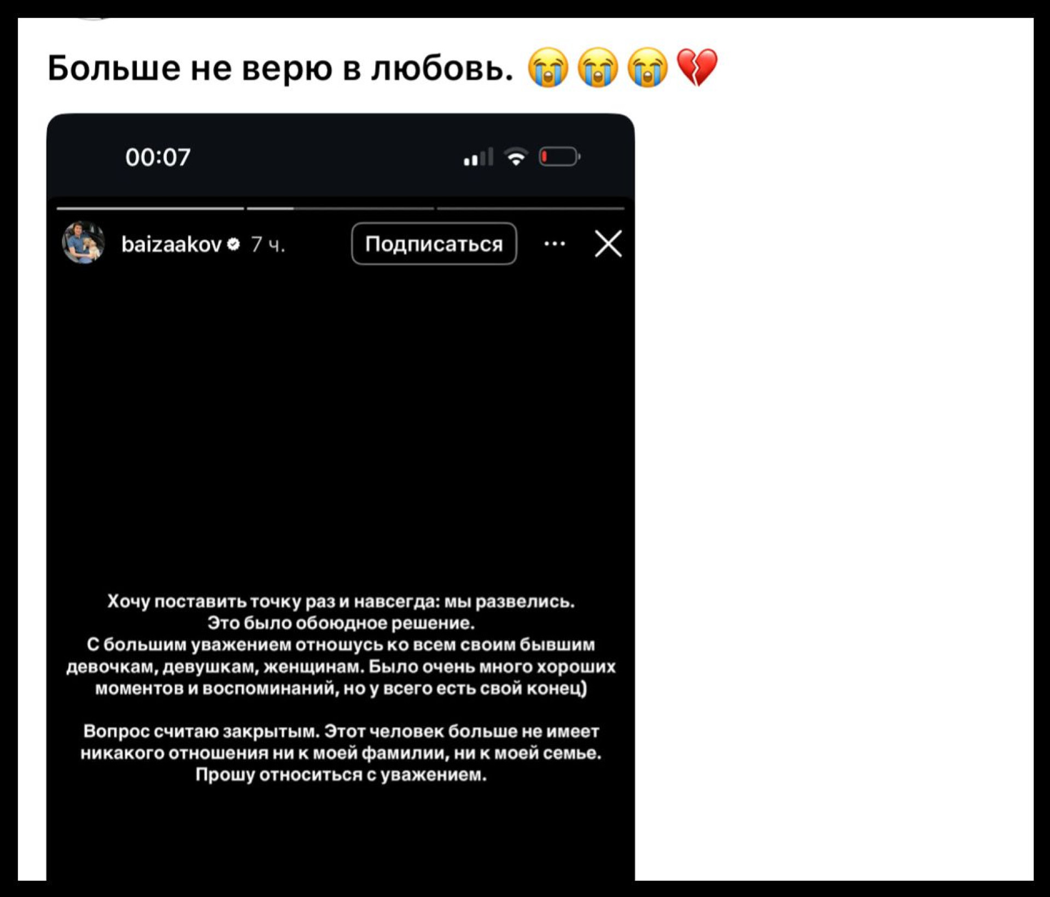1050x897 pixels.
Task: Click the broken heart emoji
Action: [x=697, y=67]
